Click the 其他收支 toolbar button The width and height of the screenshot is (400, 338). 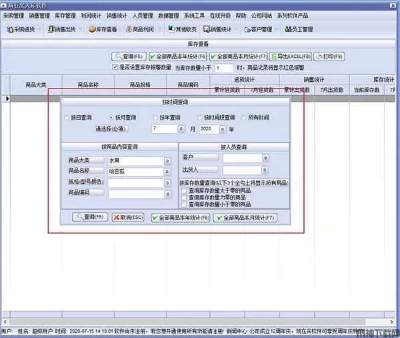(x=182, y=29)
